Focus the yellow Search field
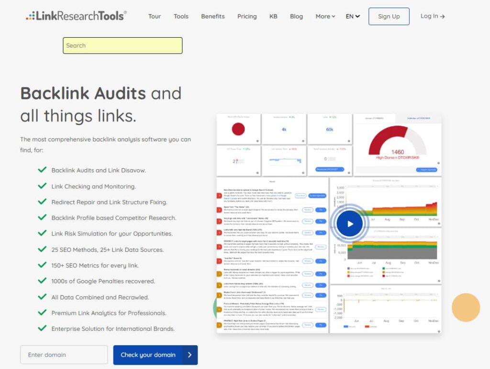This screenshot has width=490, height=369. pos(122,45)
